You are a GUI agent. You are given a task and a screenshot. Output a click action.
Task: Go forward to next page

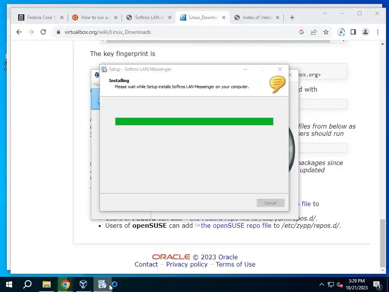tap(31, 32)
